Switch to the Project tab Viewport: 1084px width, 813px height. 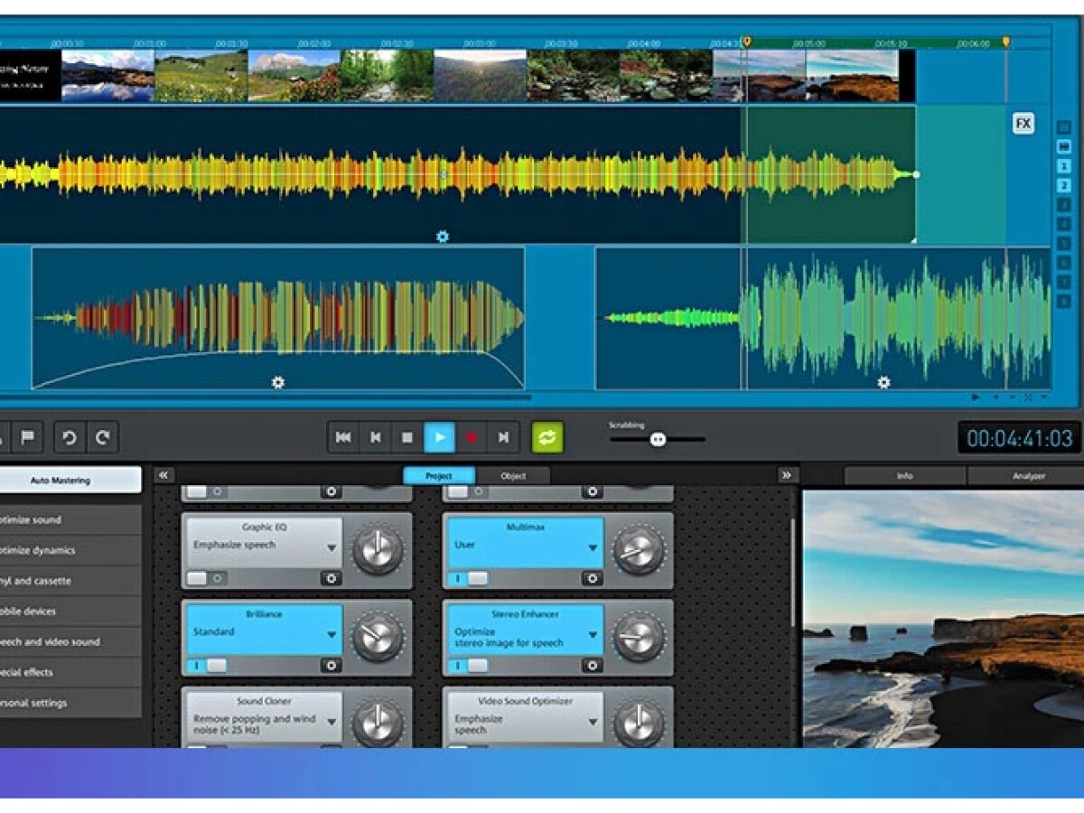439,476
